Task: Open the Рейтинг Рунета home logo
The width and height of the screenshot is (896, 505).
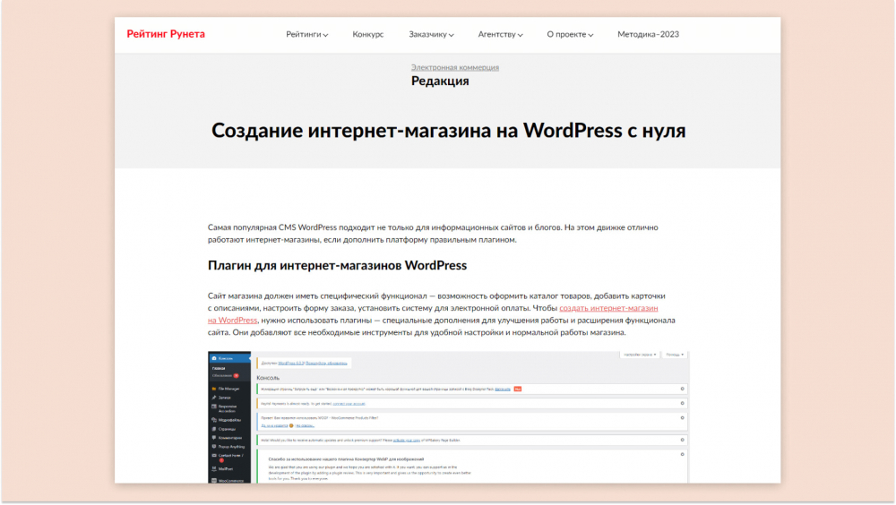Action: (166, 34)
